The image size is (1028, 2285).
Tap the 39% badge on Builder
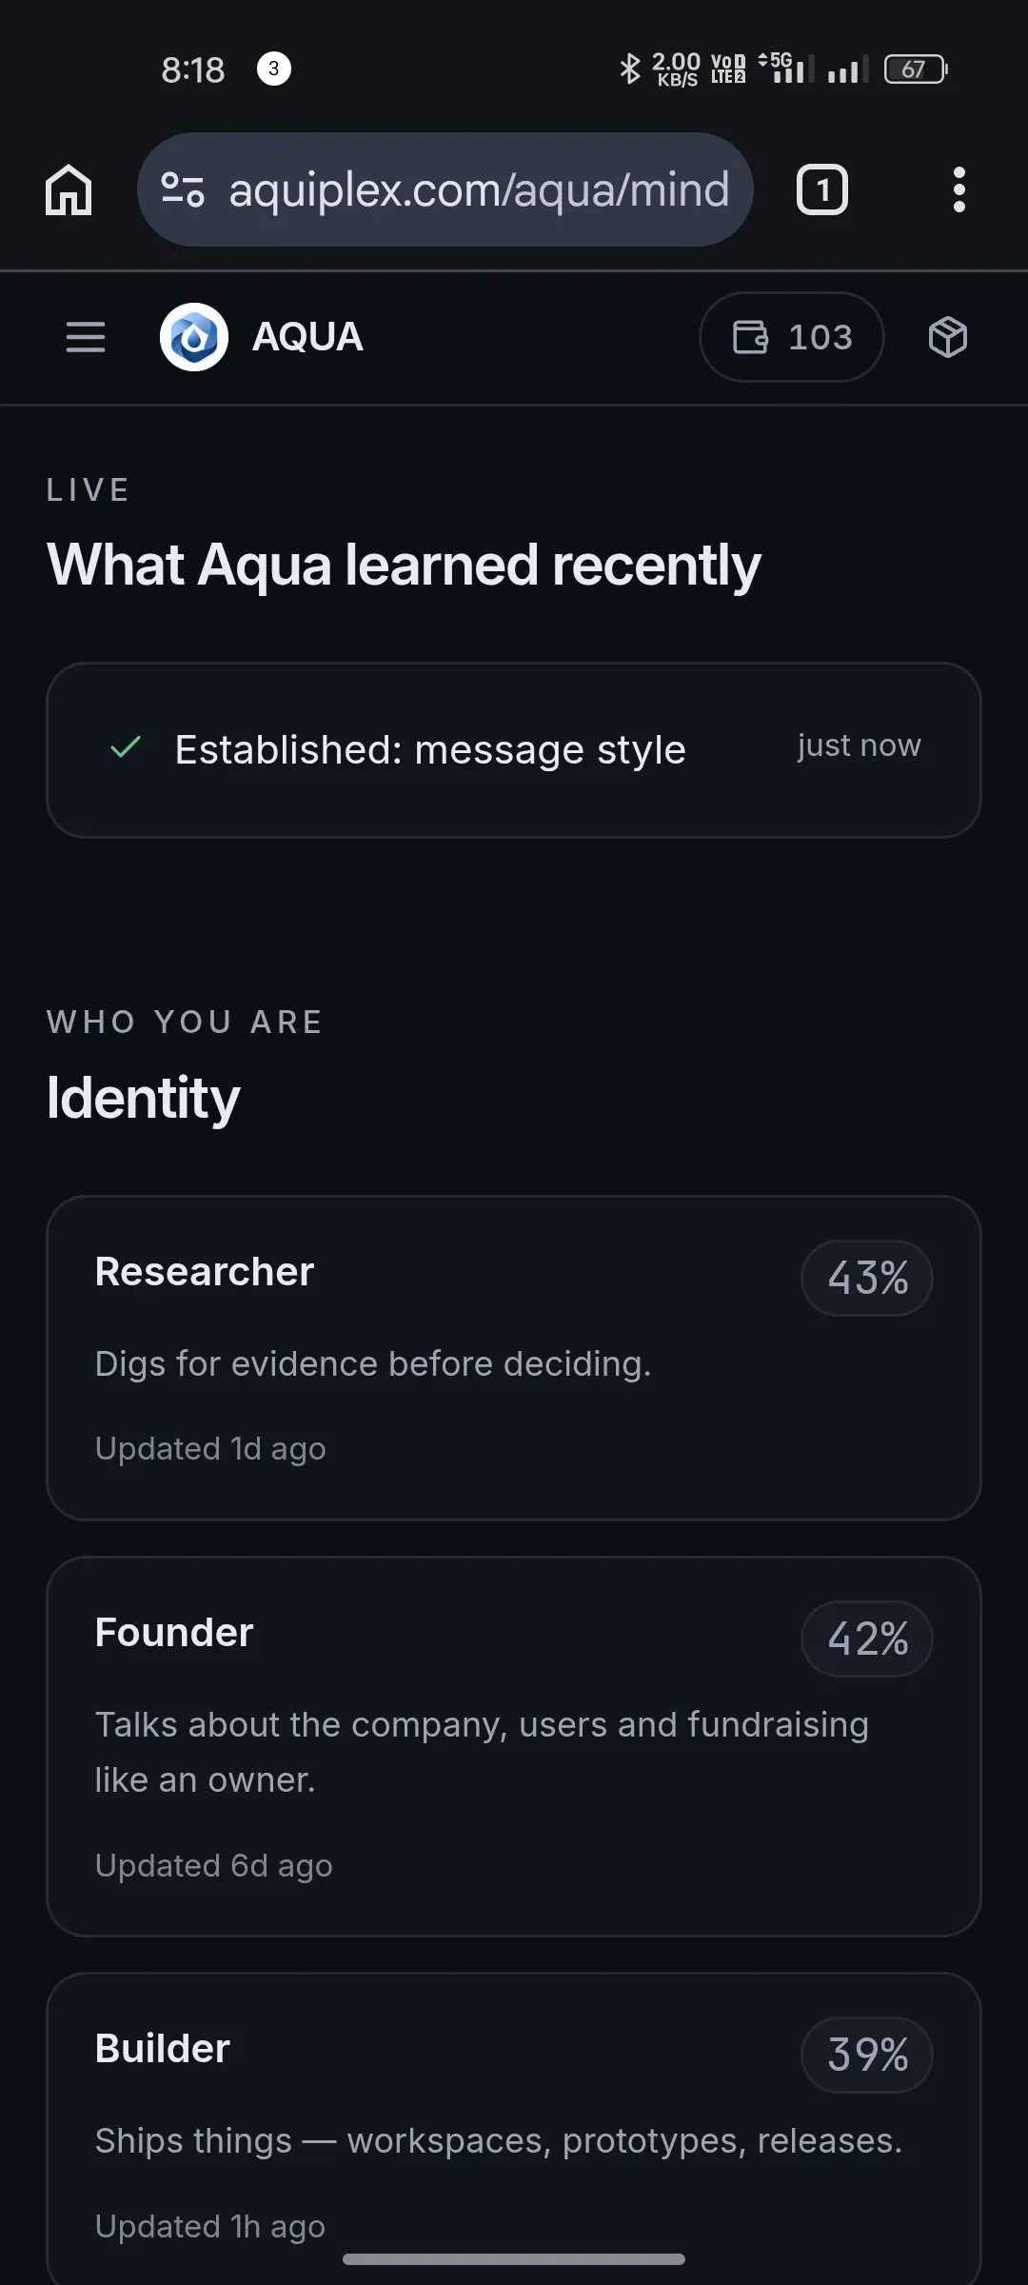(x=867, y=2055)
